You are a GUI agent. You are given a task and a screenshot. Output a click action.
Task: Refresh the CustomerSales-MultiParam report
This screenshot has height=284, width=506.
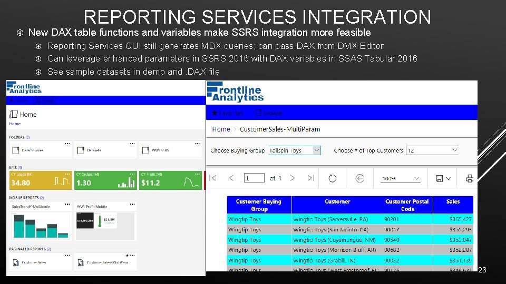[333, 178]
